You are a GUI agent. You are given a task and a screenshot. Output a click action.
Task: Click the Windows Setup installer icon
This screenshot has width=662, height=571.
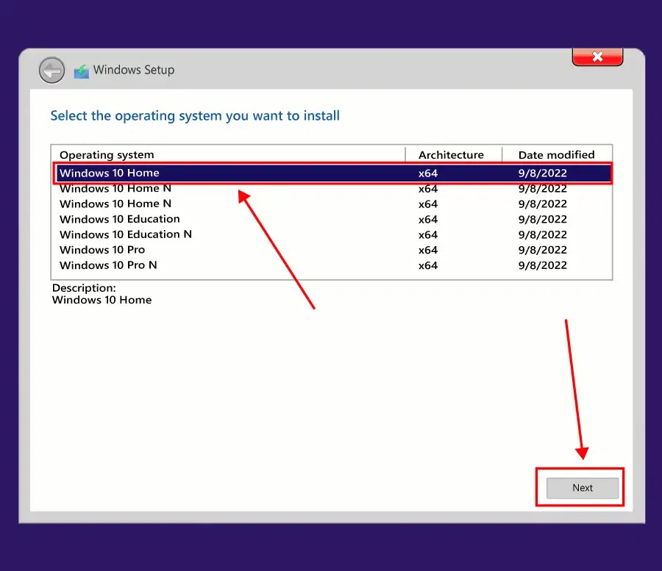pyautogui.click(x=82, y=71)
